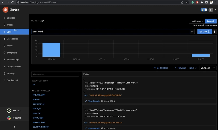
Task: Open the user avatar S menu
Action: (x=211, y=10)
